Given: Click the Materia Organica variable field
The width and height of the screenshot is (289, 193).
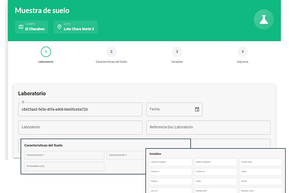Looking at the screenshot, I should pos(216,162).
